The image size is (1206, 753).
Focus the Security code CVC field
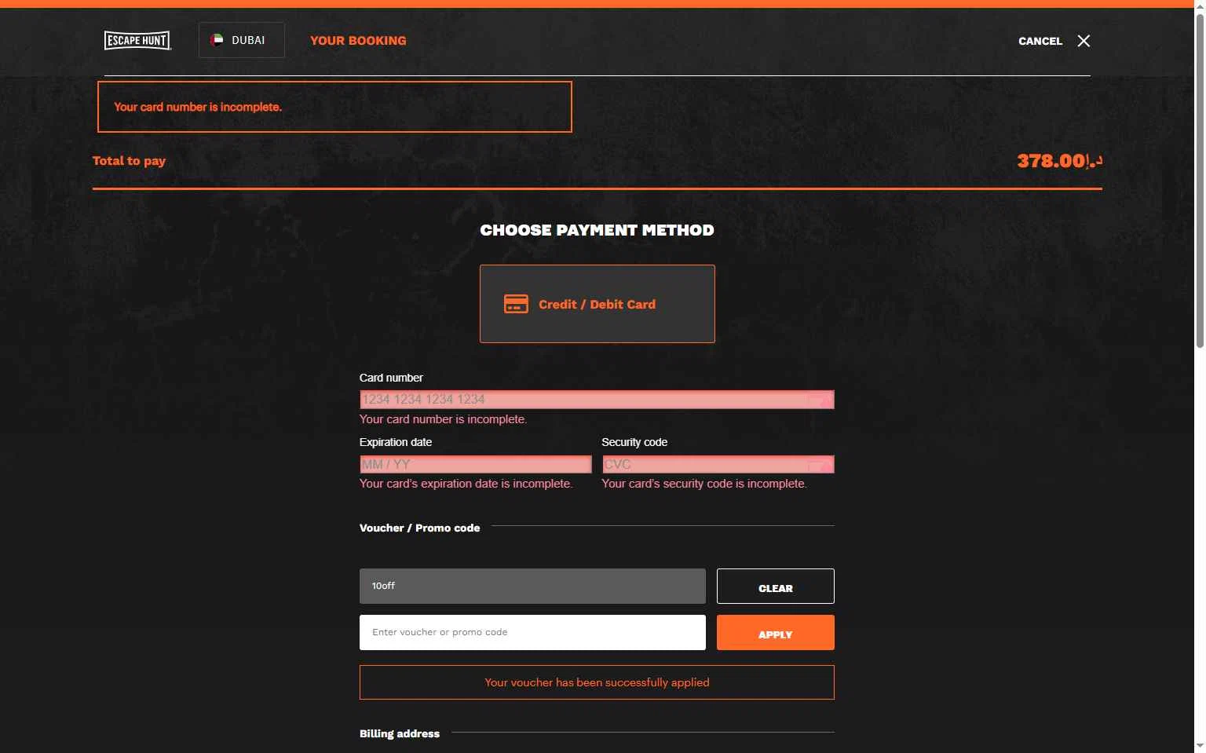click(718, 464)
